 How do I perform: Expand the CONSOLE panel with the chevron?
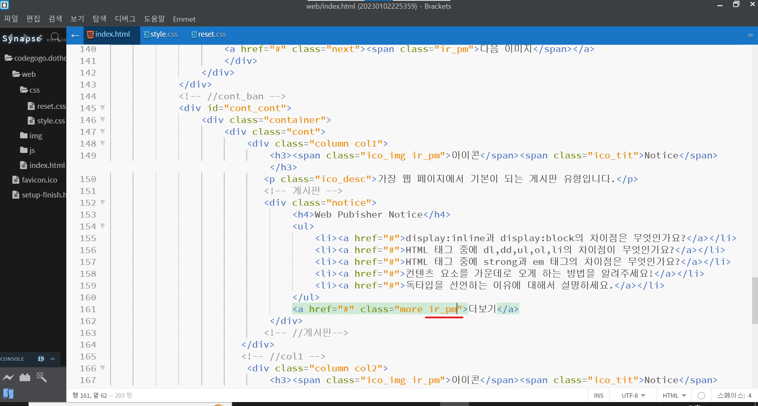[x=53, y=359]
